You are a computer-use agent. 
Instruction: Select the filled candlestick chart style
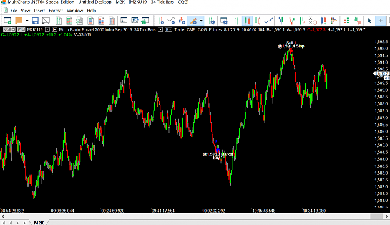pyautogui.click(x=247, y=21)
